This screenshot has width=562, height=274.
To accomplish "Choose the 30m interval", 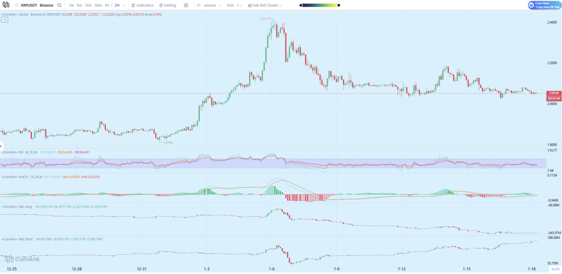I will 98,5.
